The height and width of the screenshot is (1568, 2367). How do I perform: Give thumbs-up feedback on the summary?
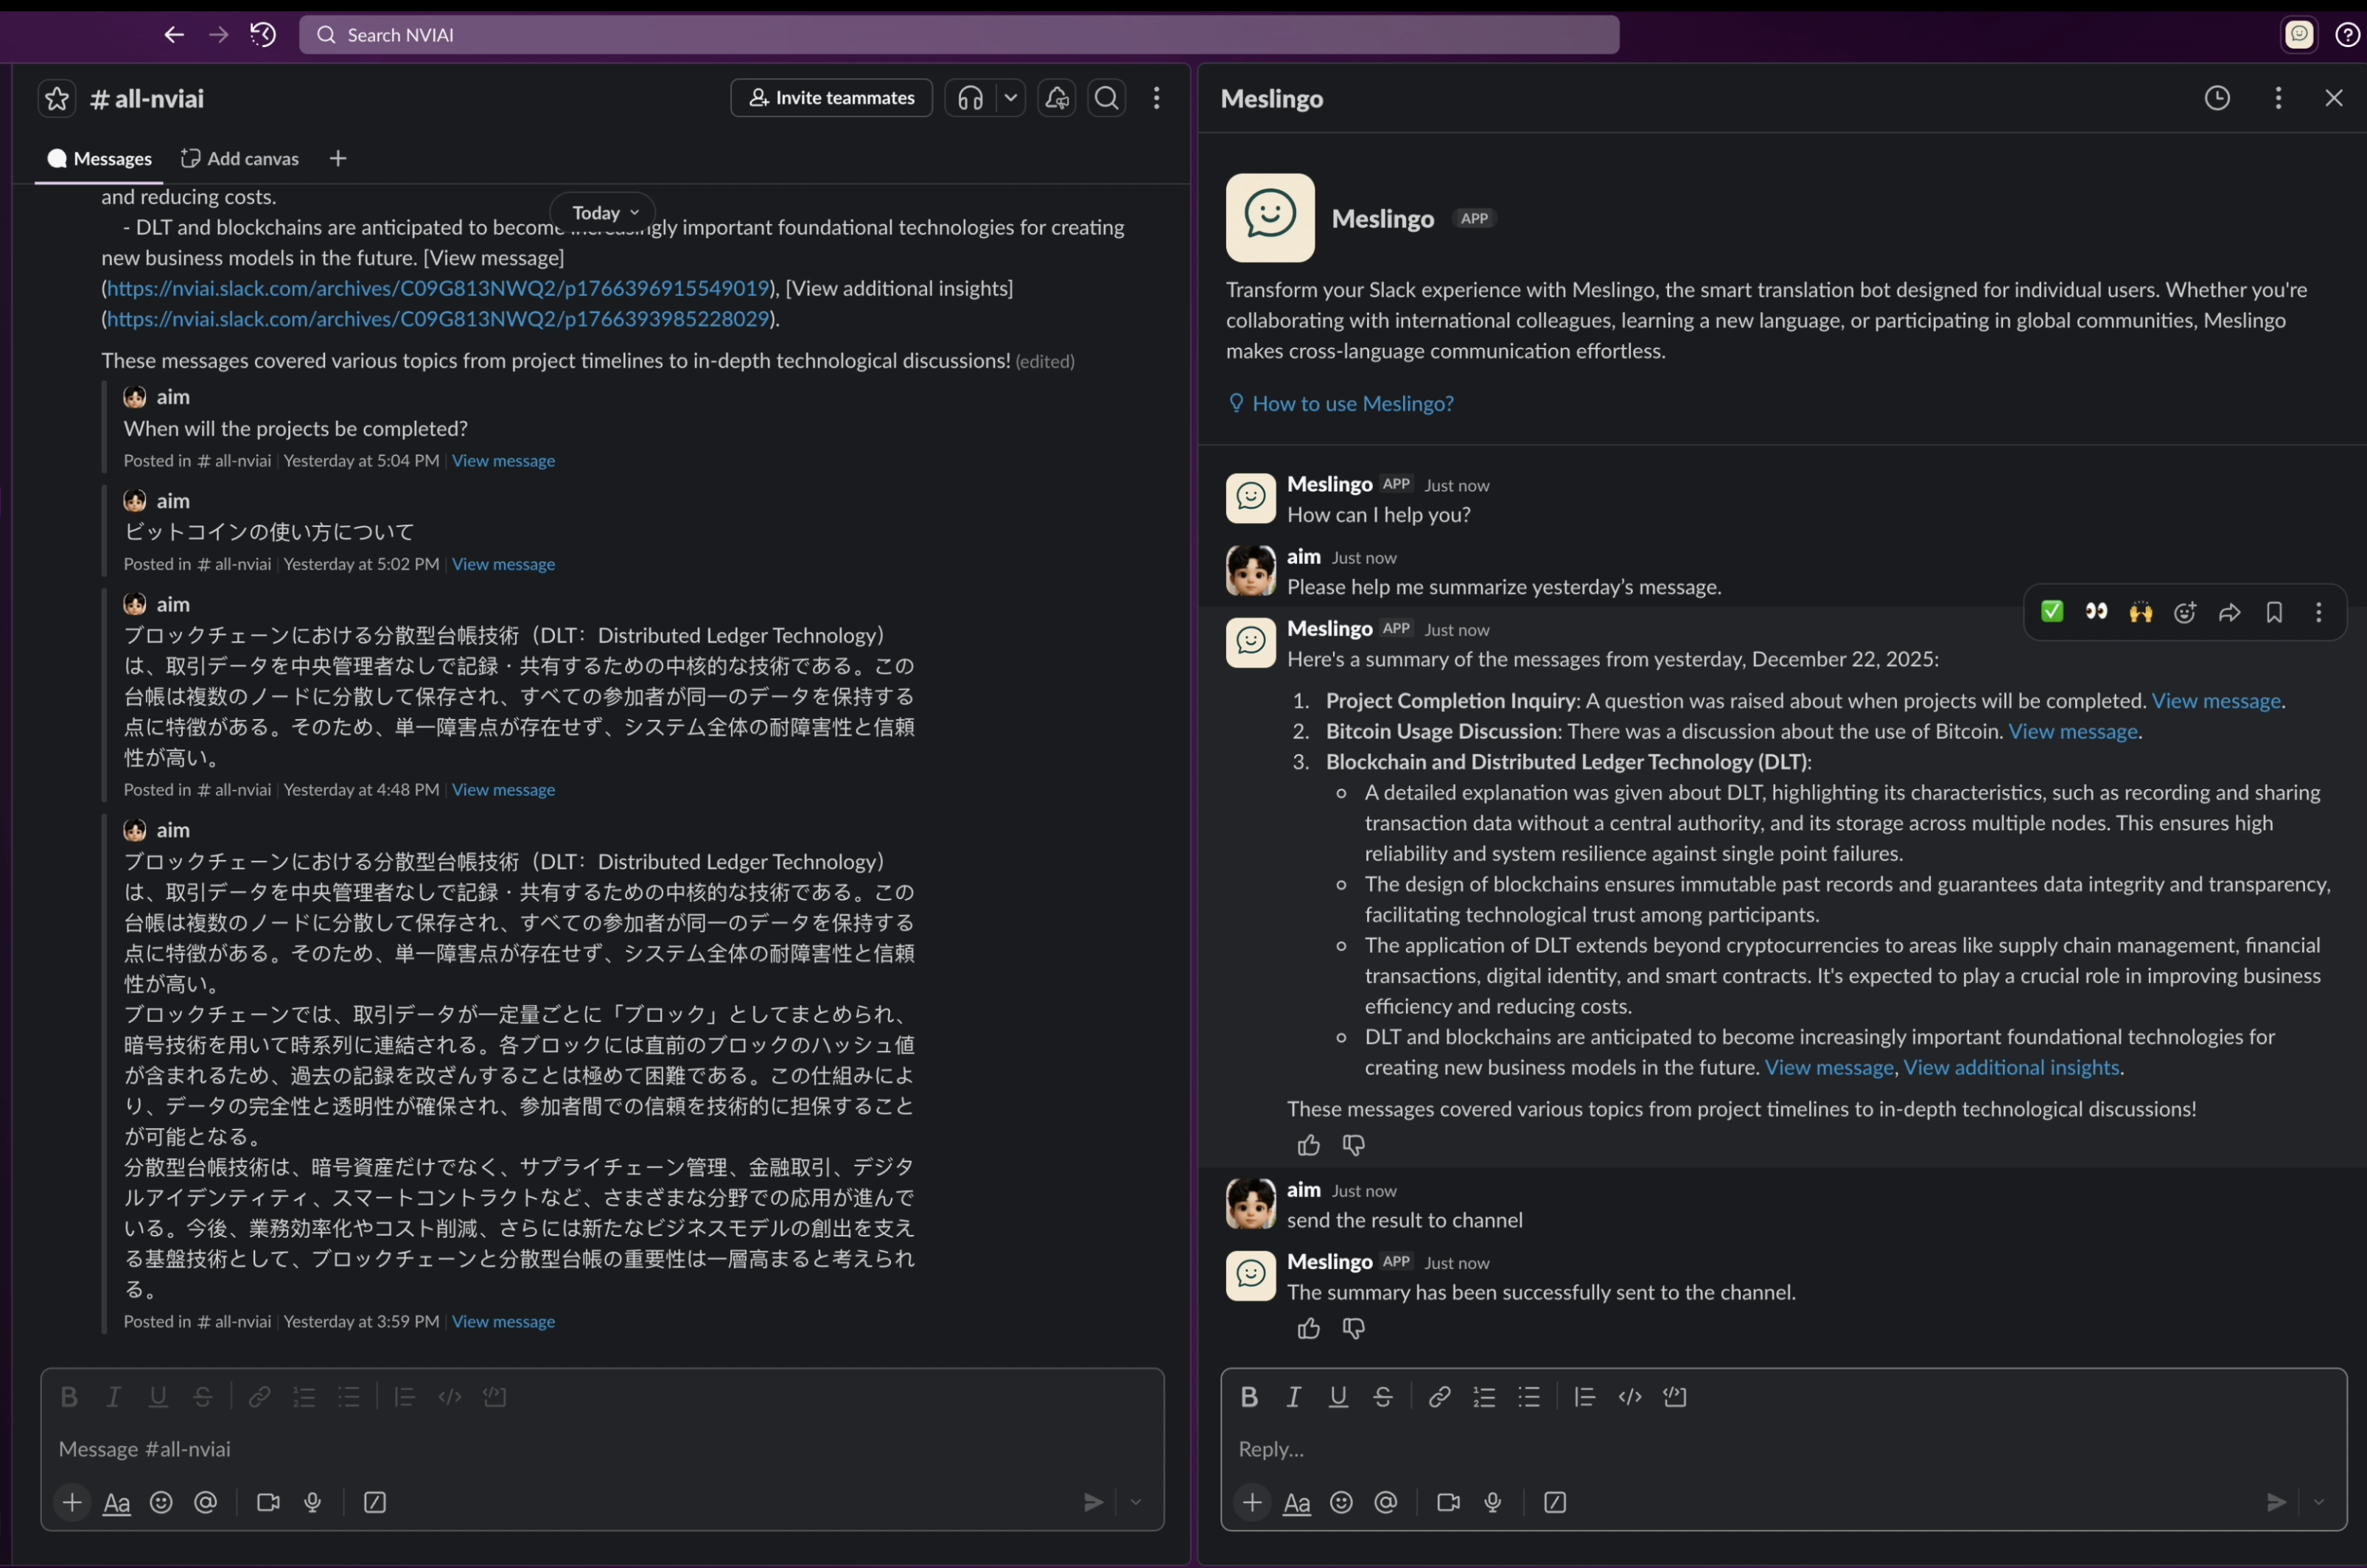pos(1308,1146)
